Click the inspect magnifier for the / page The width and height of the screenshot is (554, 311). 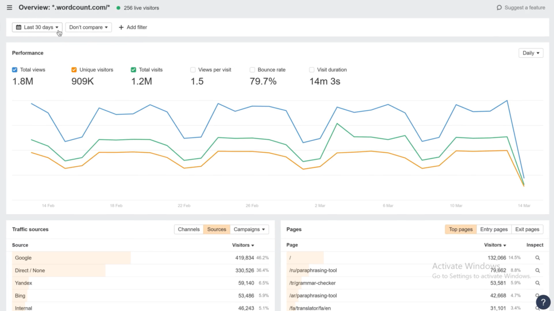coord(537,258)
